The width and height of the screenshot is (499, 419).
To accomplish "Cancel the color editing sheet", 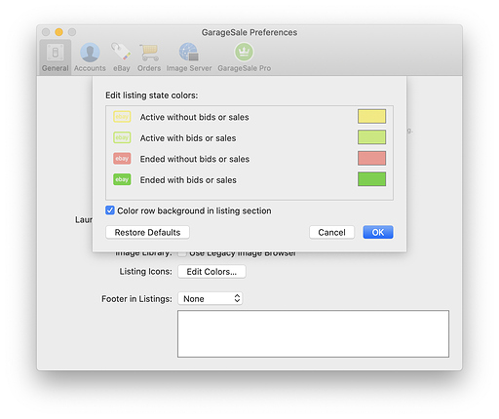I will pos(331,233).
